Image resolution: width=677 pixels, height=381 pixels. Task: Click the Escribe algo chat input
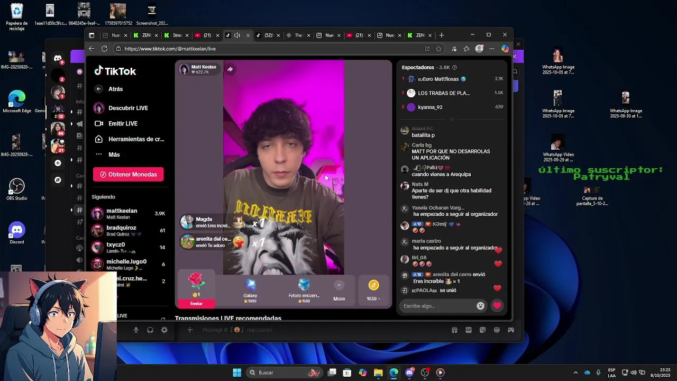click(438, 306)
